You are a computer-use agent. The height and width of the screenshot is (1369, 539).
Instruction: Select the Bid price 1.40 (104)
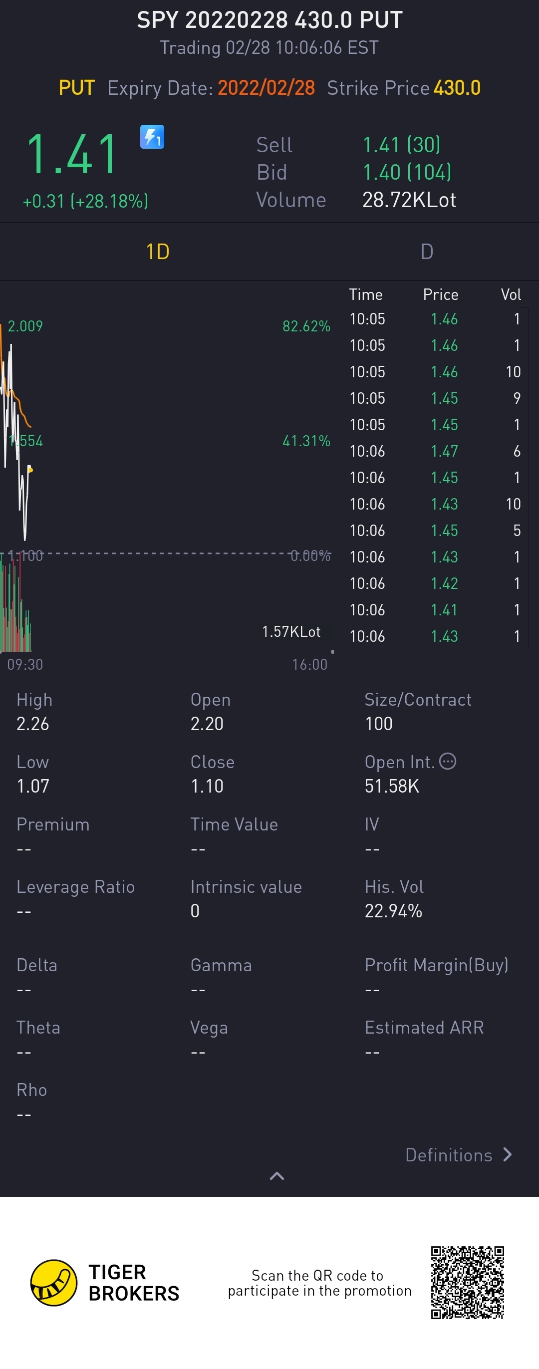pos(407,172)
